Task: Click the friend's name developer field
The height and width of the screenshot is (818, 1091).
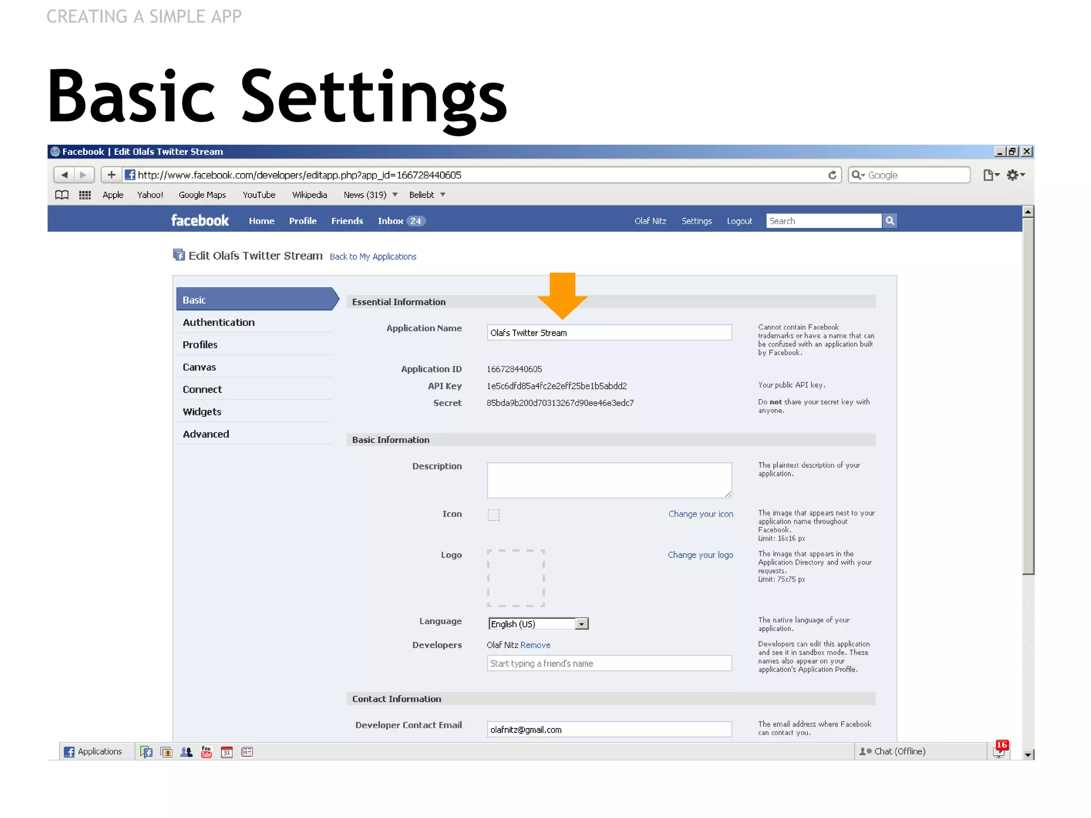Action: pos(609,663)
